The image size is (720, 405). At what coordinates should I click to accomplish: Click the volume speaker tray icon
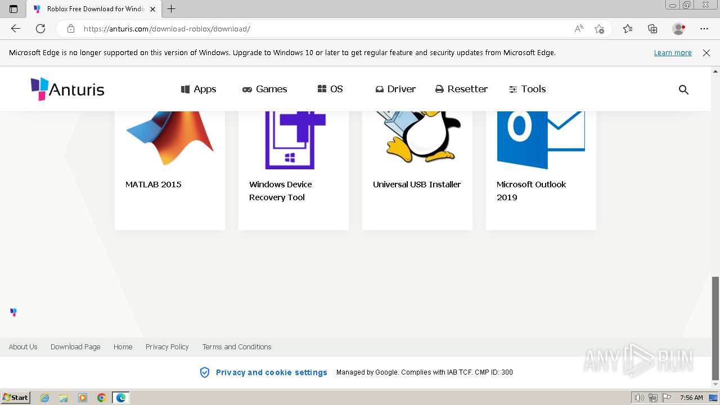click(640, 398)
